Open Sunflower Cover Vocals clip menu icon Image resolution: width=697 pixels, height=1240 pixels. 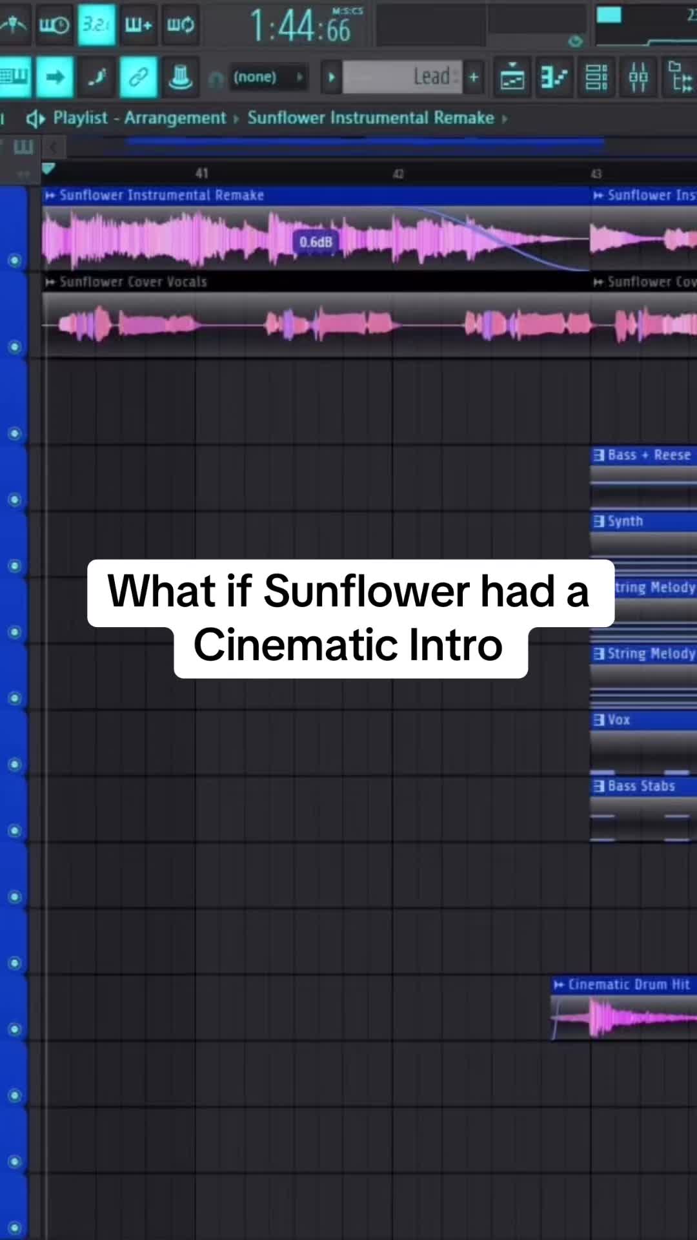pyautogui.click(x=50, y=282)
